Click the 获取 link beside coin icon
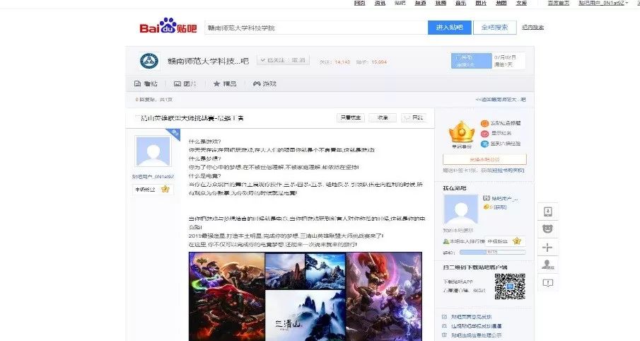The width and height of the screenshot is (640, 341). (499, 207)
